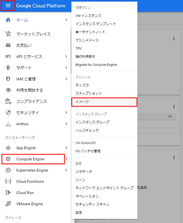Open OS パッチの管理 entry

(x=104, y=151)
